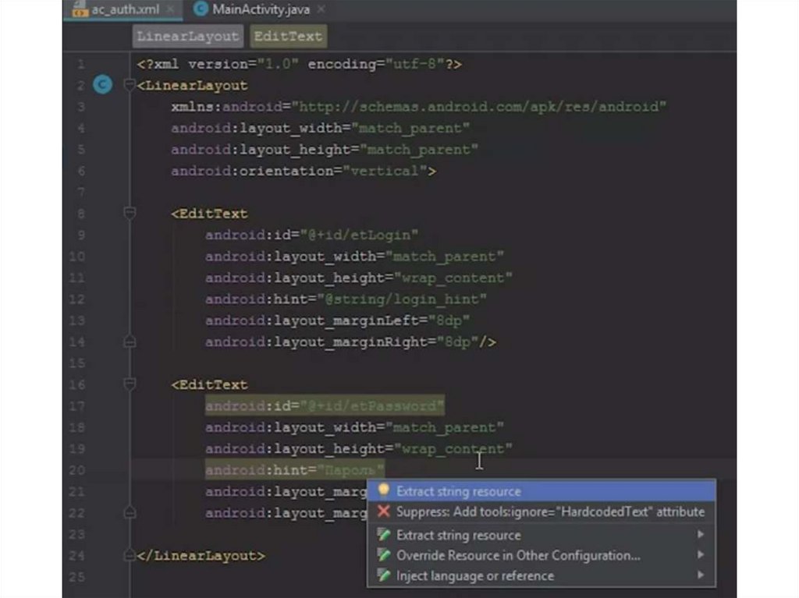The height and width of the screenshot is (598, 799).
Task: Click the yellow lightbulb quick-fix icon
Action: (383, 491)
